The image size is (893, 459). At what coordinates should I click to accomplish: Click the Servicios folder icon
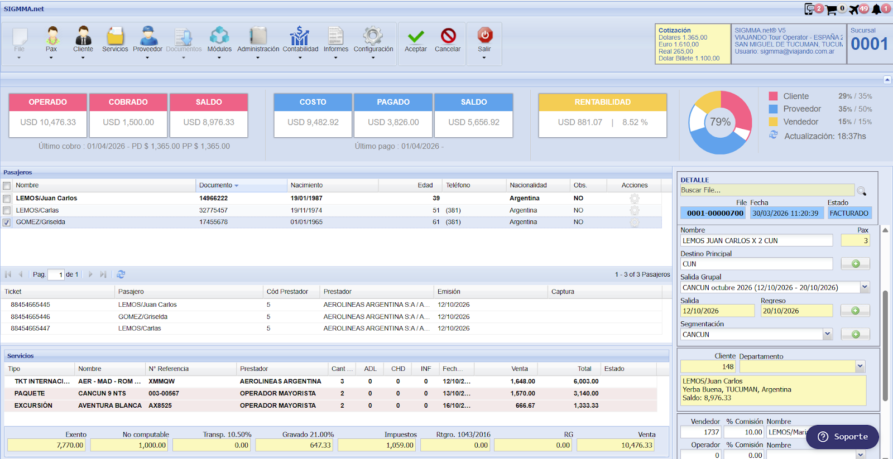115,37
